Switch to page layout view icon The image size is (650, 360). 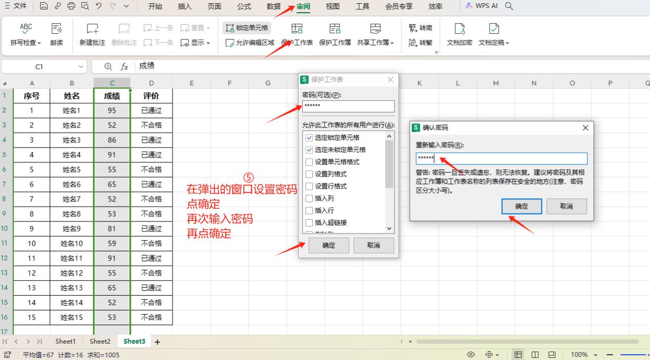click(x=535, y=355)
